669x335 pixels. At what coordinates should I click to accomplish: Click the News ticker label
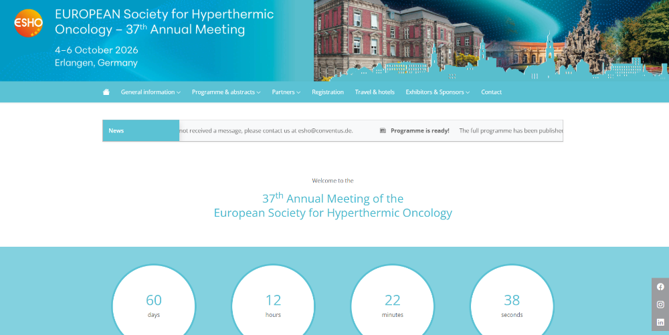point(140,131)
